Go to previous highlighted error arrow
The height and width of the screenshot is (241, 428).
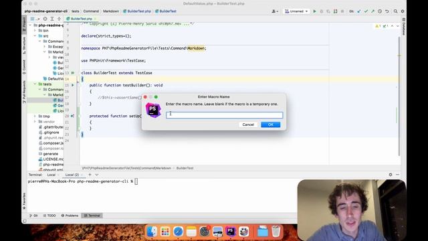(393, 26)
